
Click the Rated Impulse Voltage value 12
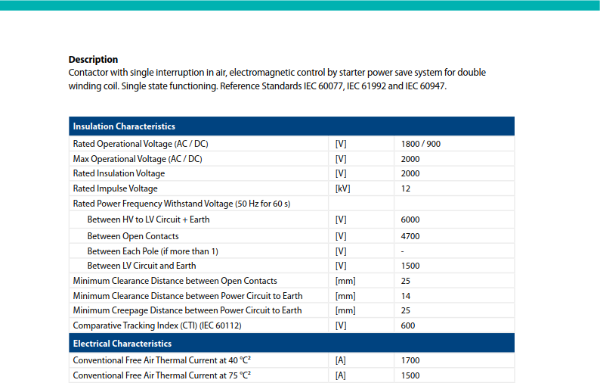(406, 188)
